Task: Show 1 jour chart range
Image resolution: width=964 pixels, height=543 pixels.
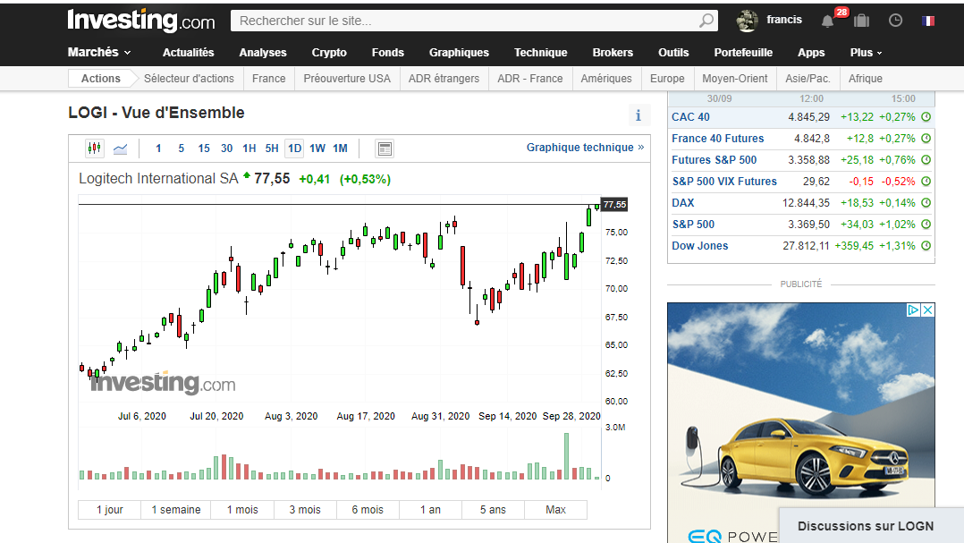Action: point(109,510)
